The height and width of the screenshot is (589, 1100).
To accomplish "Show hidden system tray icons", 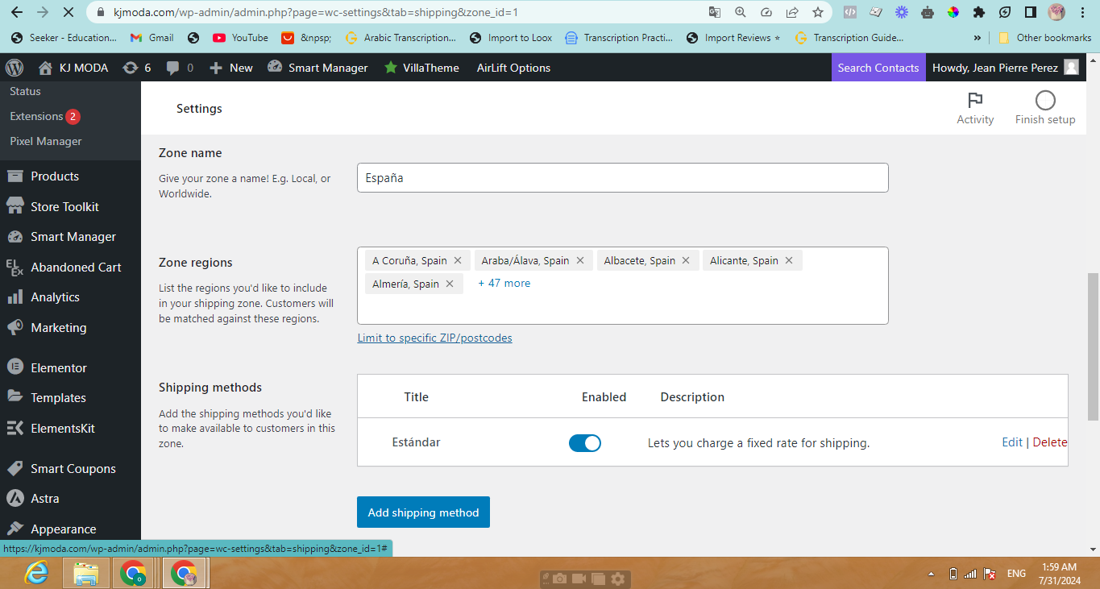I will (x=932, y=574).
